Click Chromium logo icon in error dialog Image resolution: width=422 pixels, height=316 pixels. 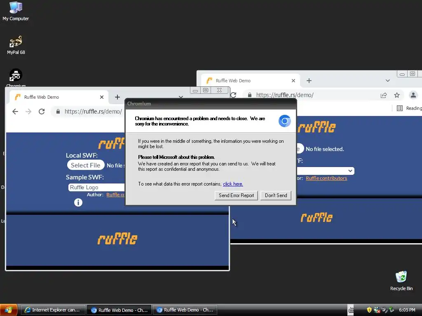[284, 121]
